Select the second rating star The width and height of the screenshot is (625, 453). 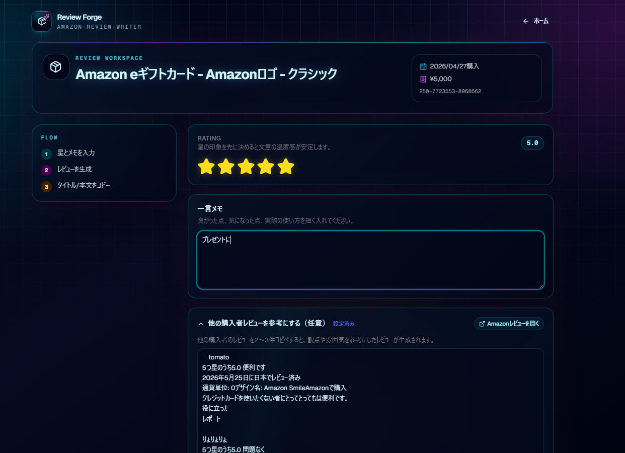pyautogui.click(x=226, y=167)
